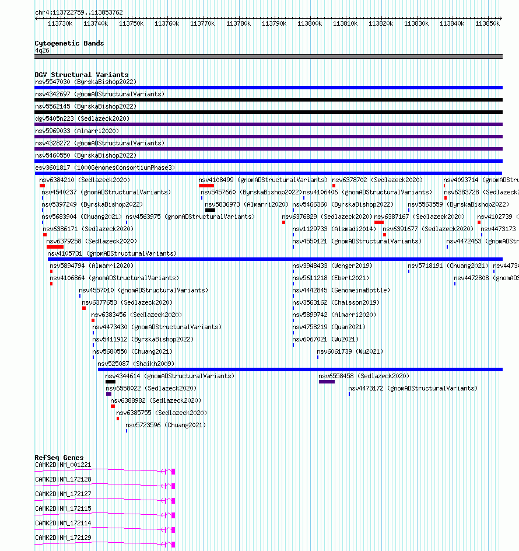Open the nsv5397249 (ByrskaBishop2022) variant
This screenshot has width=519, height=551.
(x=92, y=204)
